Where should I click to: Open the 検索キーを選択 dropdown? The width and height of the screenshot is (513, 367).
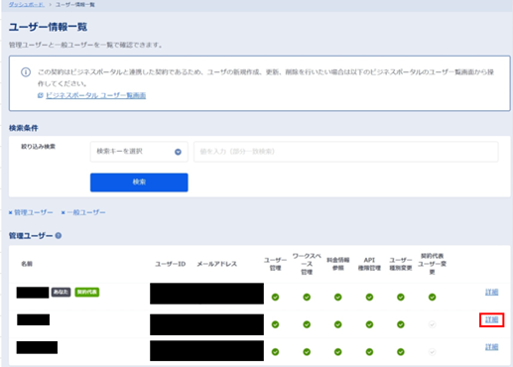click(139, 152)
